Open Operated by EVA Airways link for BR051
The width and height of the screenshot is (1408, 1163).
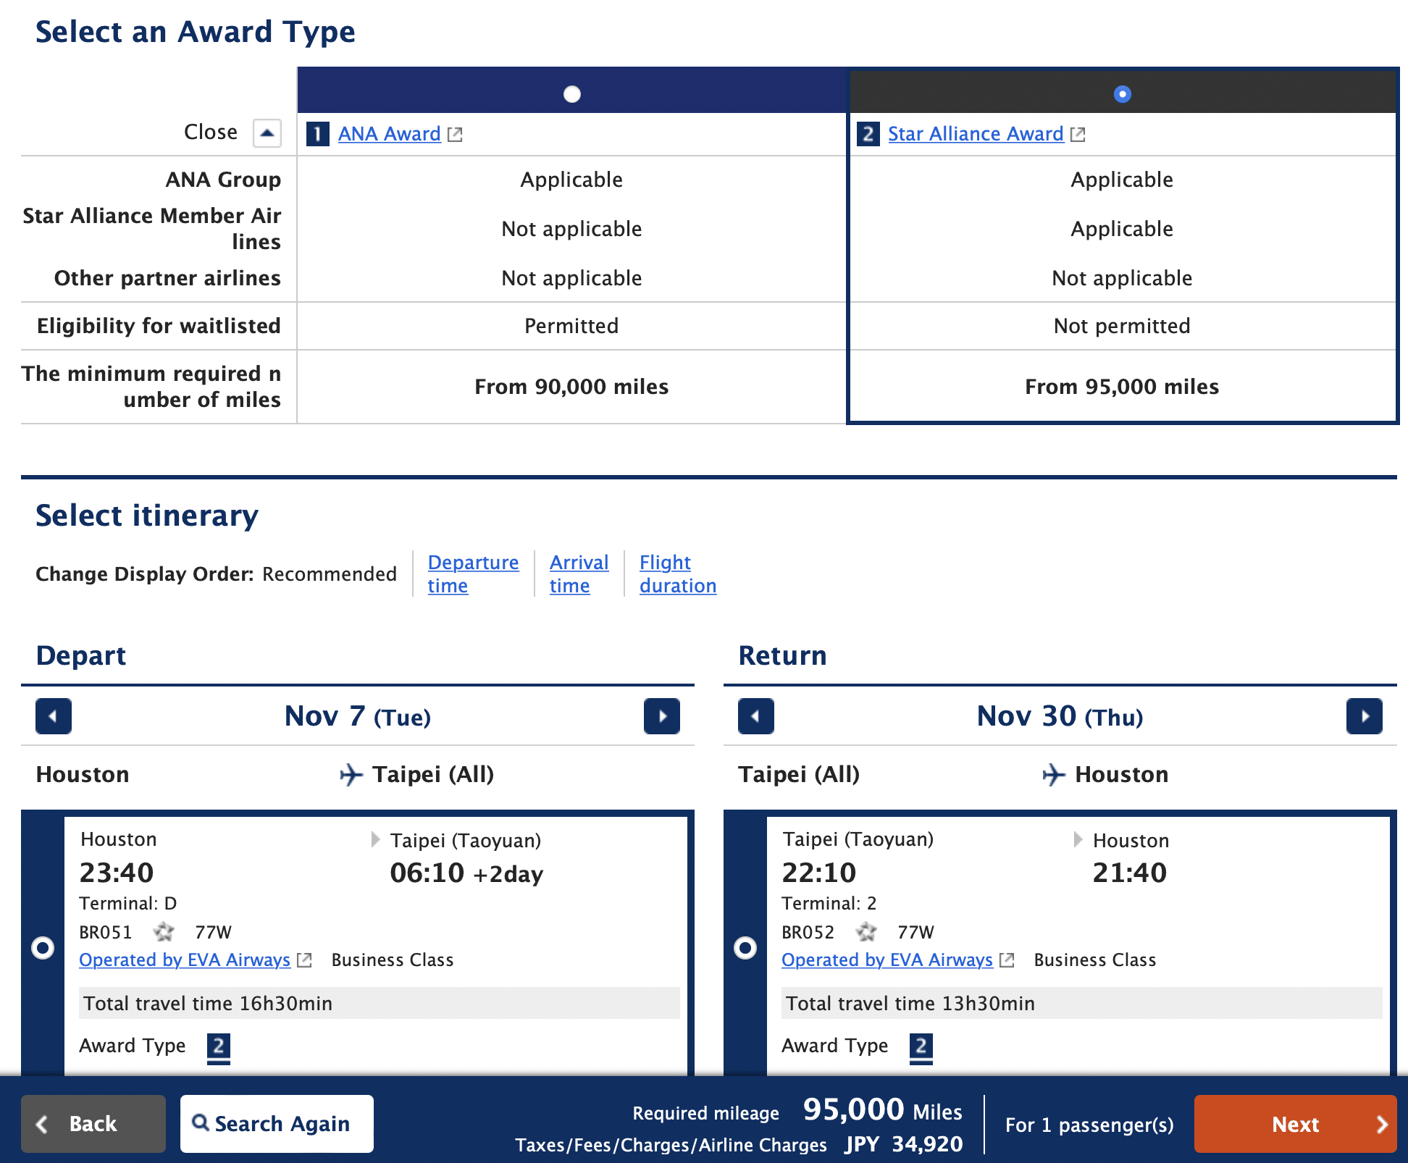coord(185,960)
